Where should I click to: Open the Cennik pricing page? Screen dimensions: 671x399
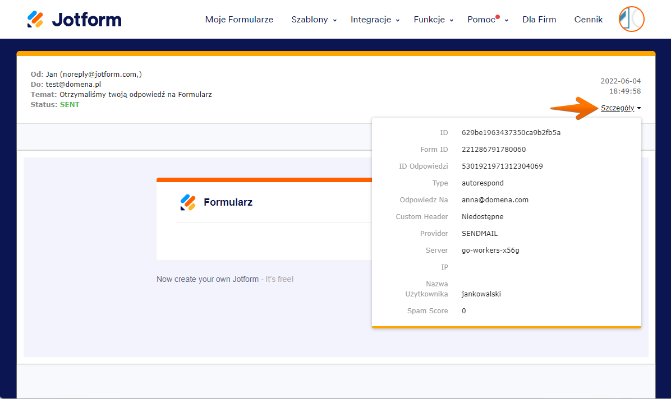click(589, 19)
